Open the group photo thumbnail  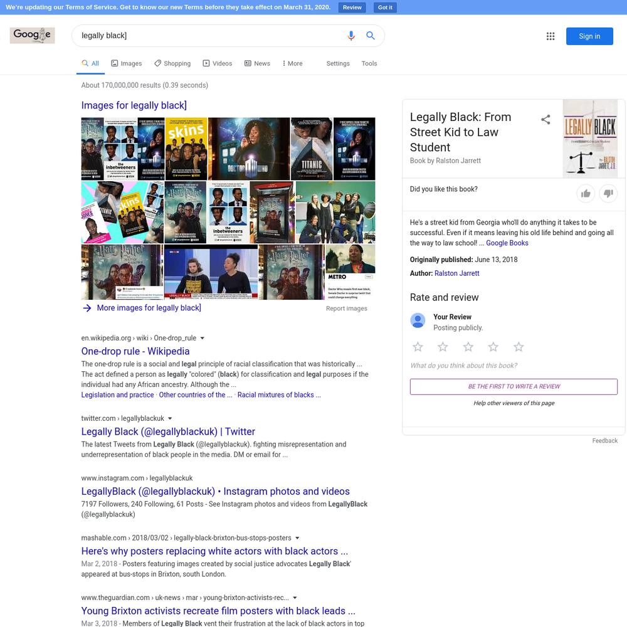pyautogui.click(x=335, y=213)
